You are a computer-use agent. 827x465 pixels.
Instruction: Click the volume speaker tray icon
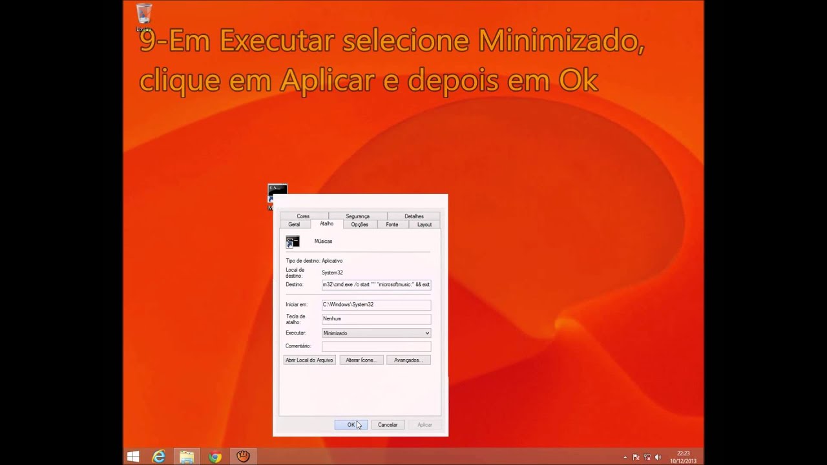(x=658, y=457)
